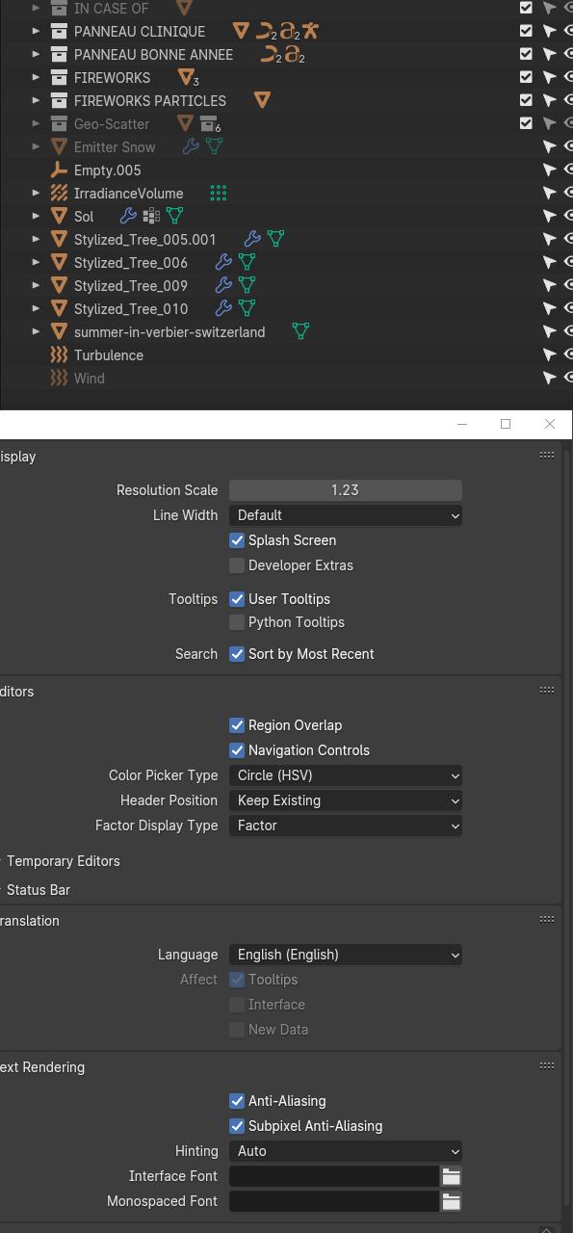
Task: Toggle Sort by Most Recent checkbox
Action: click(x=237, y=654)
